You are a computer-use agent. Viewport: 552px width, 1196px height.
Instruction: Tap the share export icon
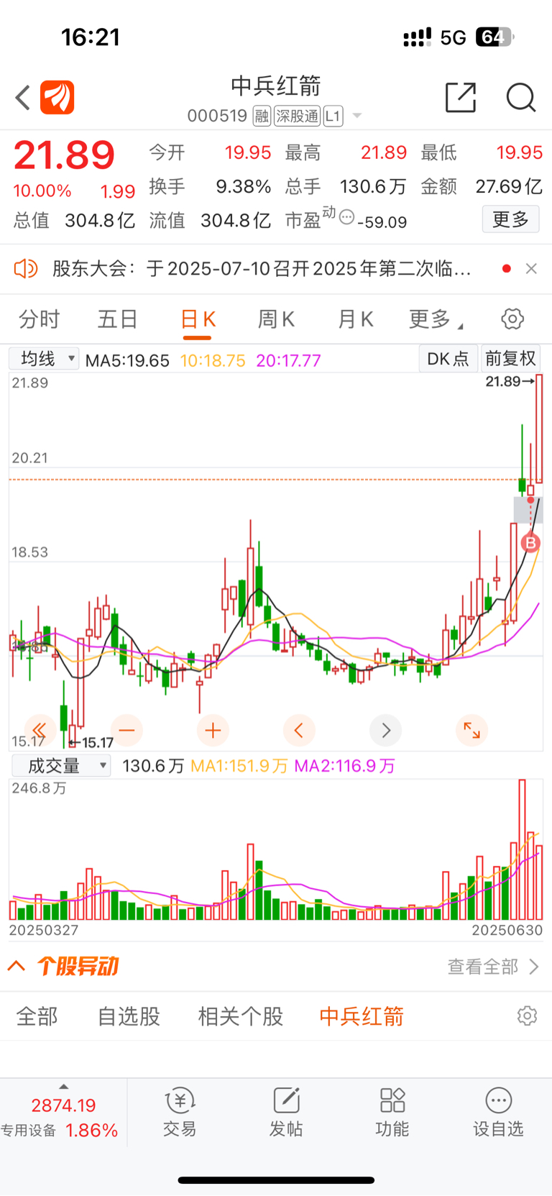pyautogui.click(x=461, y=97)
